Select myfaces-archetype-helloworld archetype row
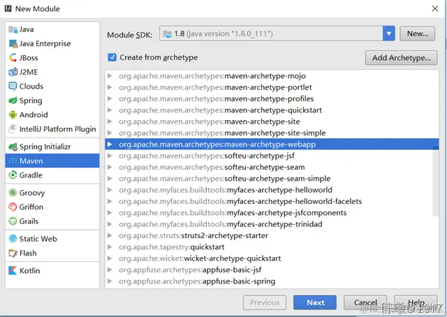This screenshot has height=317, width=447. pos(272,190)
